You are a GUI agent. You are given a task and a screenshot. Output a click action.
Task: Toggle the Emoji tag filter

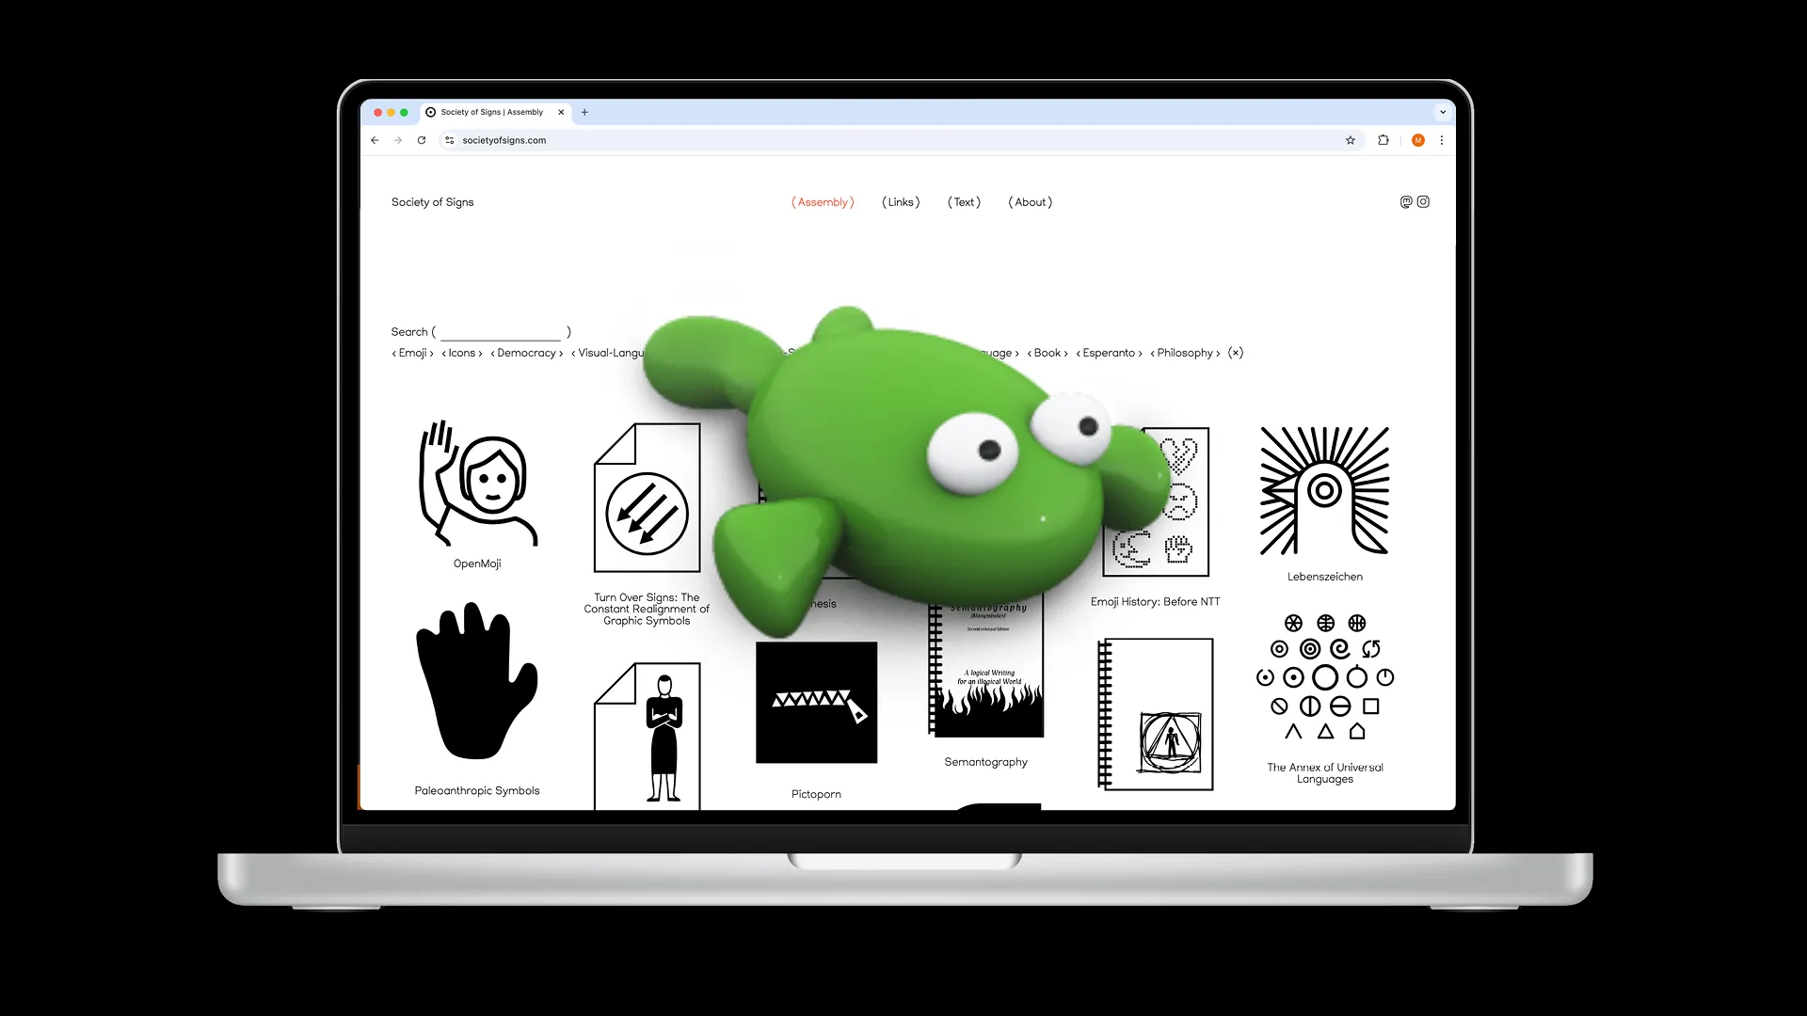pos(412,353)
